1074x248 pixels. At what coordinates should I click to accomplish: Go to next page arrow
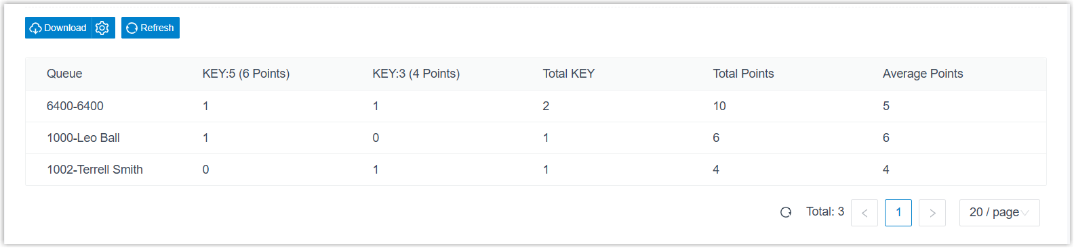tap(932, 213)
